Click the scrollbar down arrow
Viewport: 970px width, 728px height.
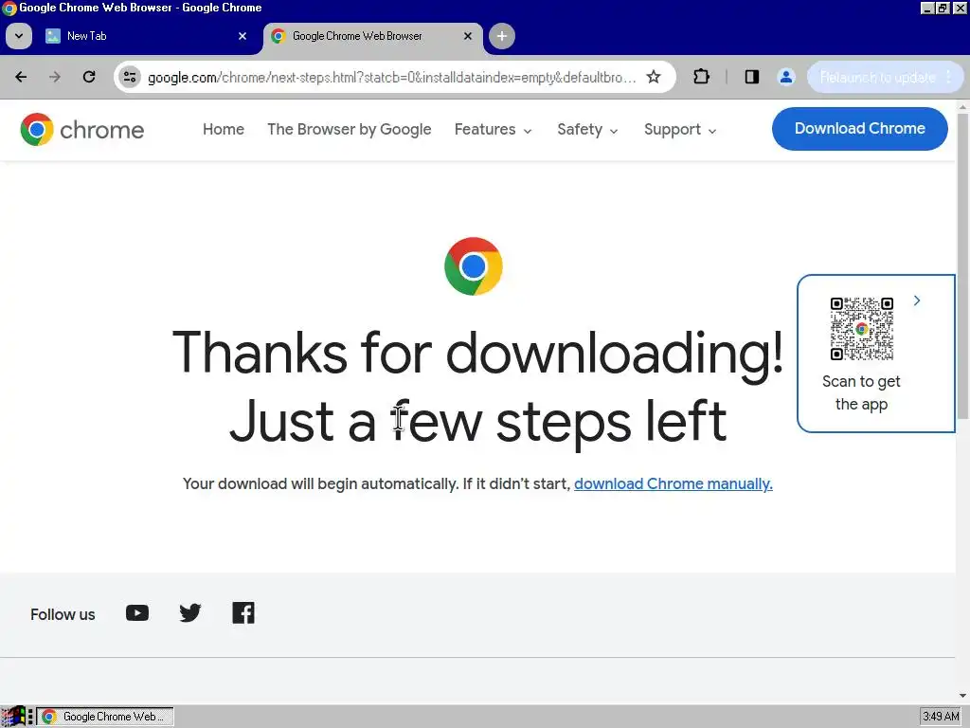tap(962, 696)
